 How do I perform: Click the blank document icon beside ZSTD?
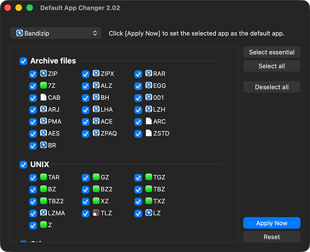point(149,134)
